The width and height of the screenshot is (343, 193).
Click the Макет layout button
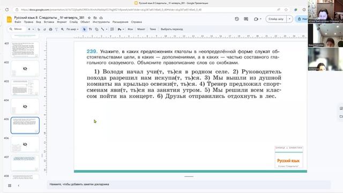[x=141, y=29]
